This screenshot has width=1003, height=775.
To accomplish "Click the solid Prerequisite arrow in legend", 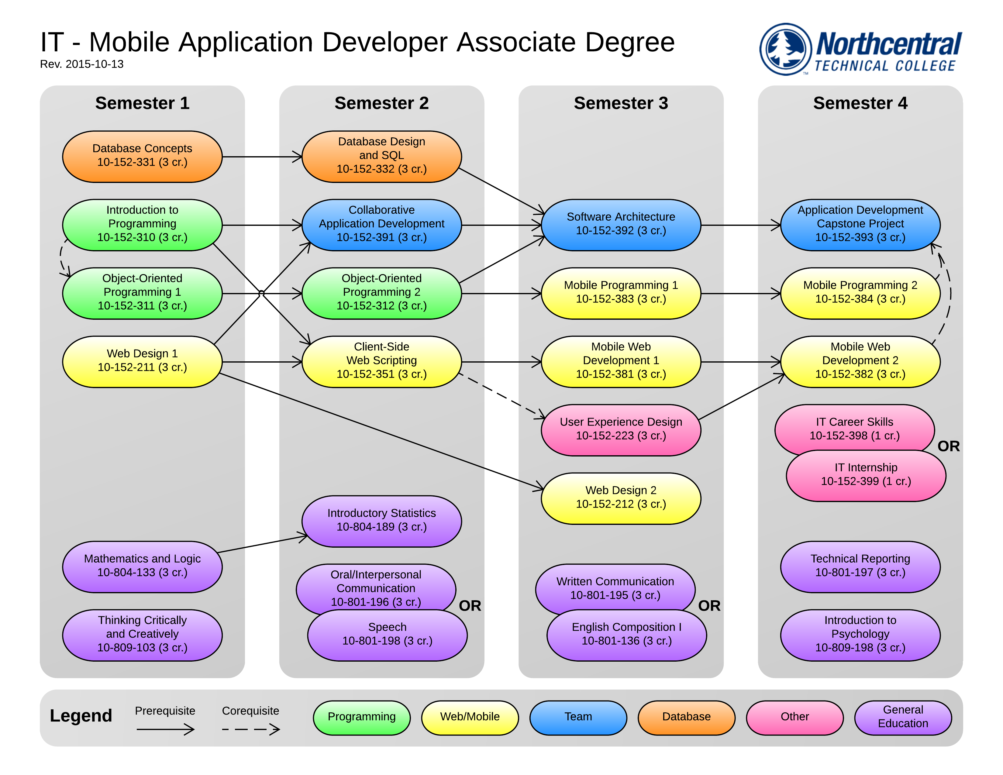I will (165, 728).
